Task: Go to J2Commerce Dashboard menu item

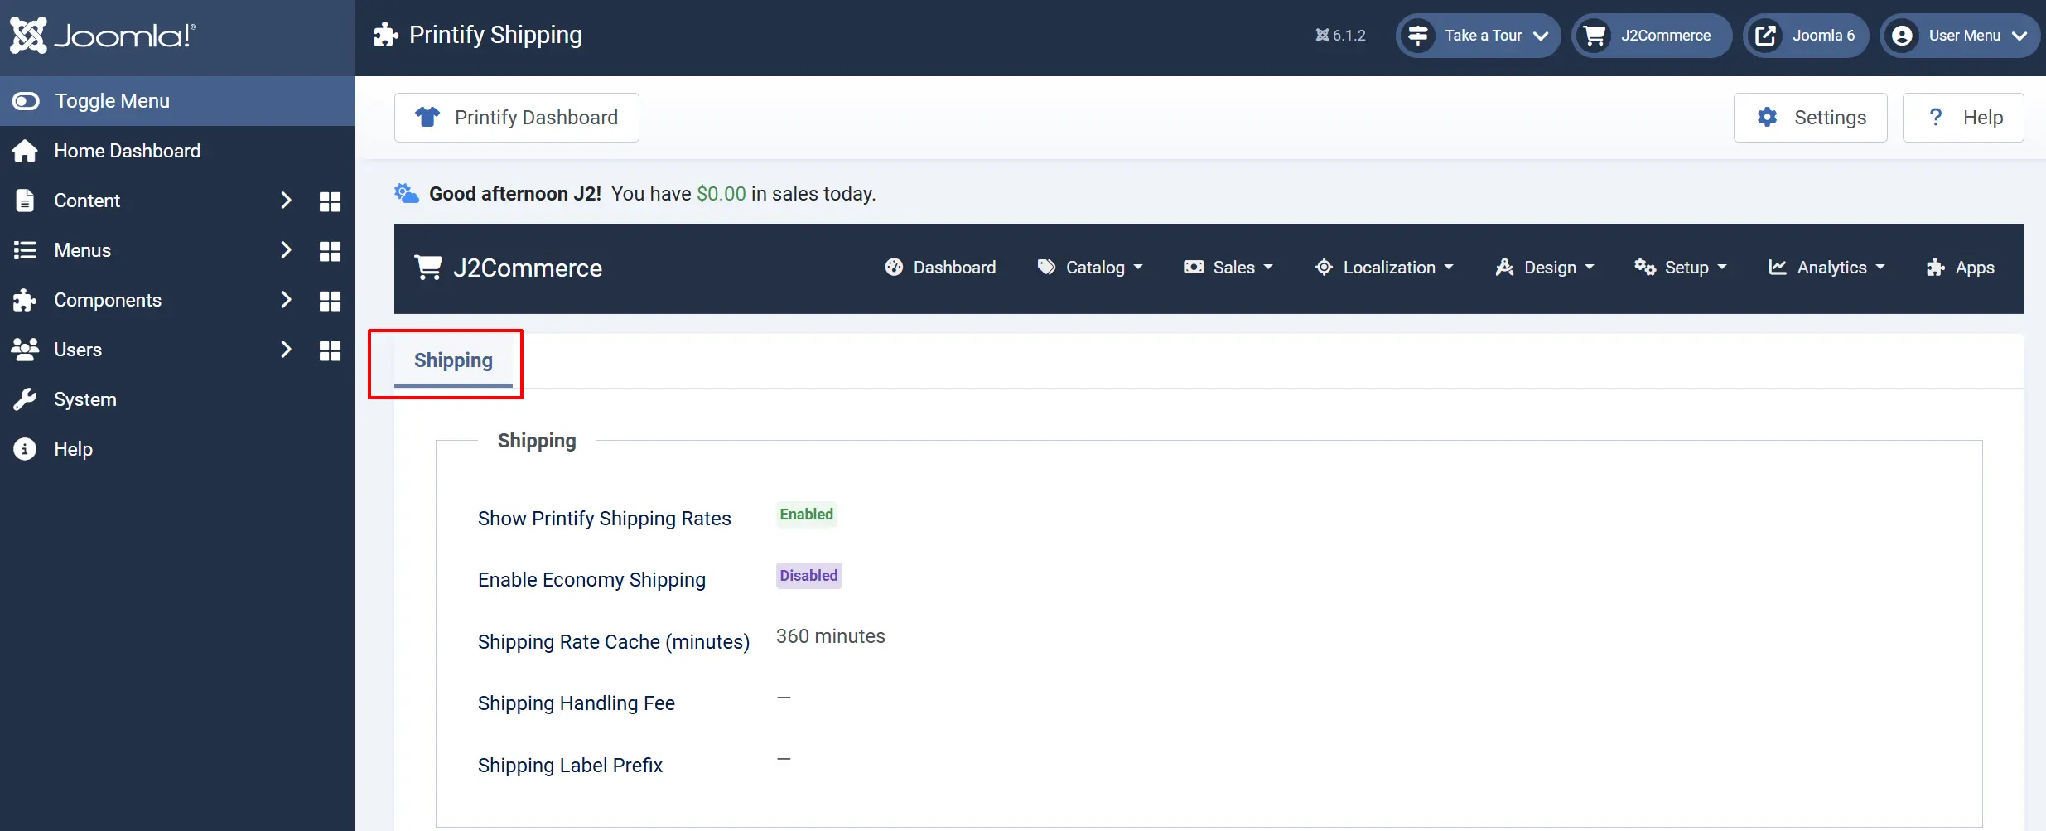Action: point(940,268)
